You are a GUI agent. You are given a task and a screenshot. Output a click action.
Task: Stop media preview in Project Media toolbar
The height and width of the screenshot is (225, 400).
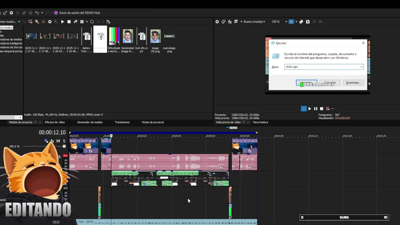69,22
